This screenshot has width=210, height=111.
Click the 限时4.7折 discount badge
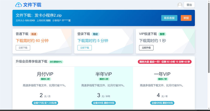[x=162, y=79]
